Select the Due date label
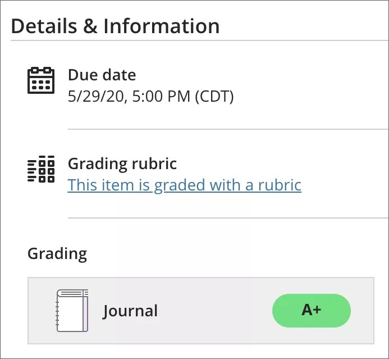The image size is (389, 359). [102, 75]
